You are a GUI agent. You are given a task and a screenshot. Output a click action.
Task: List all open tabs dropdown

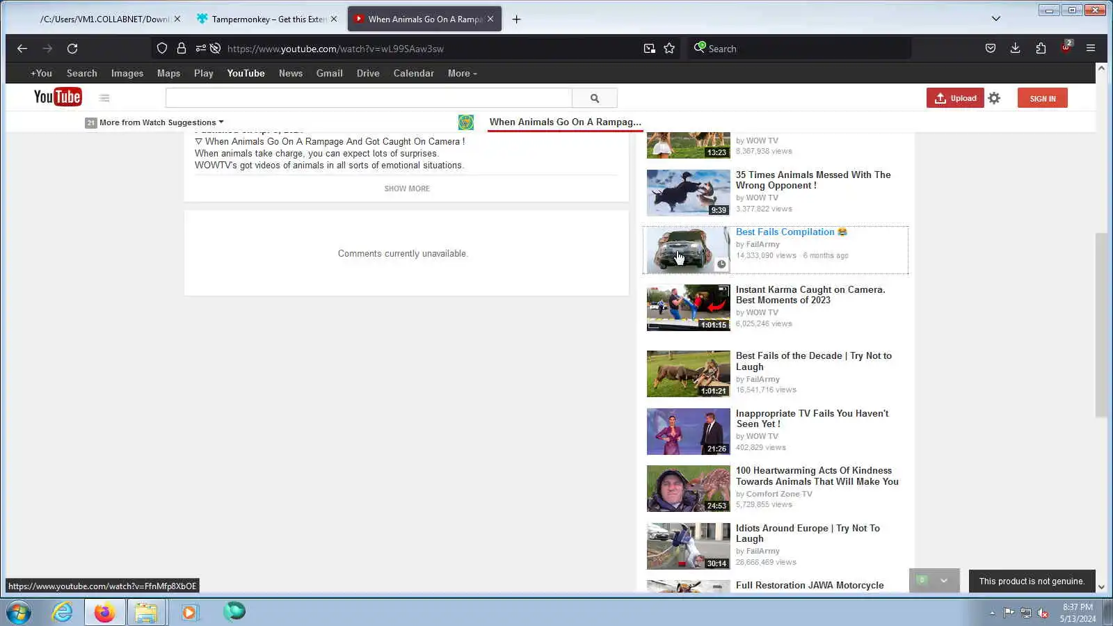[996, 19]
